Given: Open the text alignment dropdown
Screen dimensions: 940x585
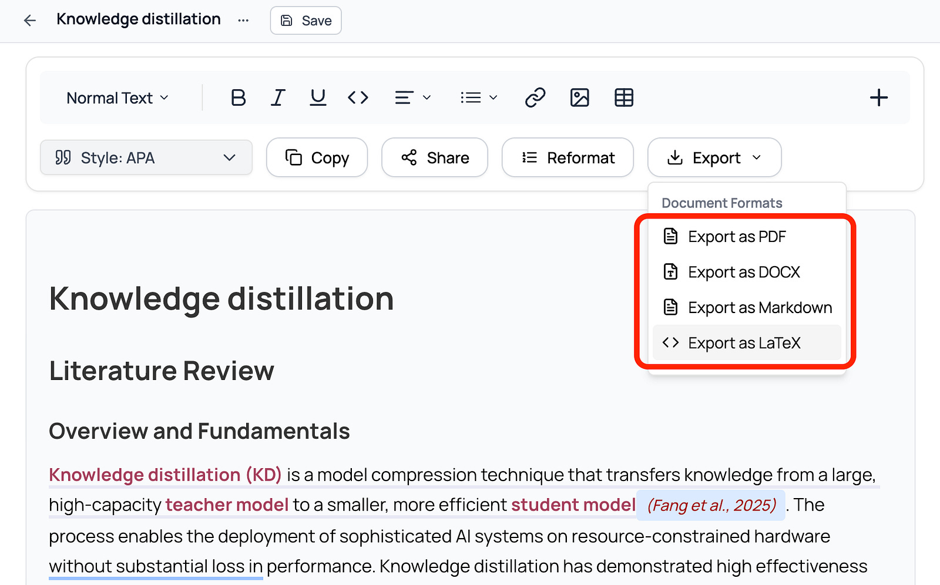Looking at the screenshot, I should (x=412, y=97).
